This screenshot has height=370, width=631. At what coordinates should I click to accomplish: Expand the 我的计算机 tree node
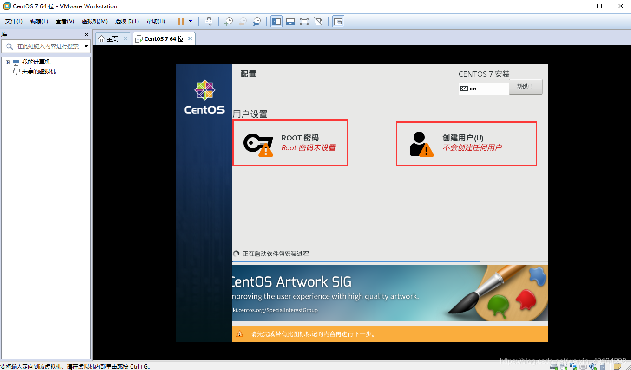pyautogui.click(x=7, y=62)
